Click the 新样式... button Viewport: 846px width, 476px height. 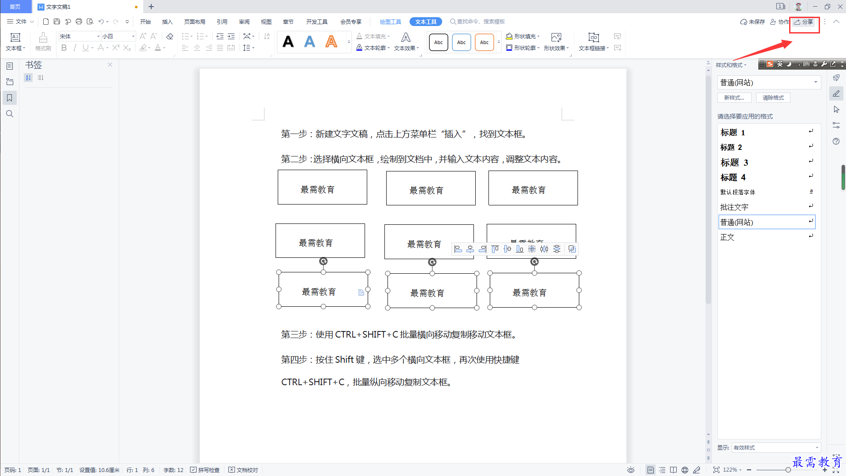coord(734,98)
